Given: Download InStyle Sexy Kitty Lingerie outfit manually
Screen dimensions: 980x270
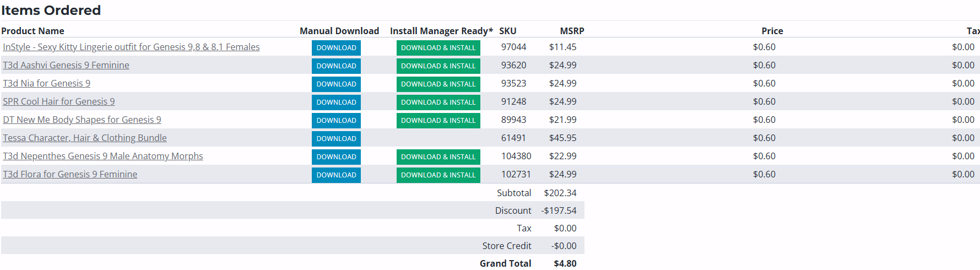Looking at the screenshot, I should coord(336,47).
